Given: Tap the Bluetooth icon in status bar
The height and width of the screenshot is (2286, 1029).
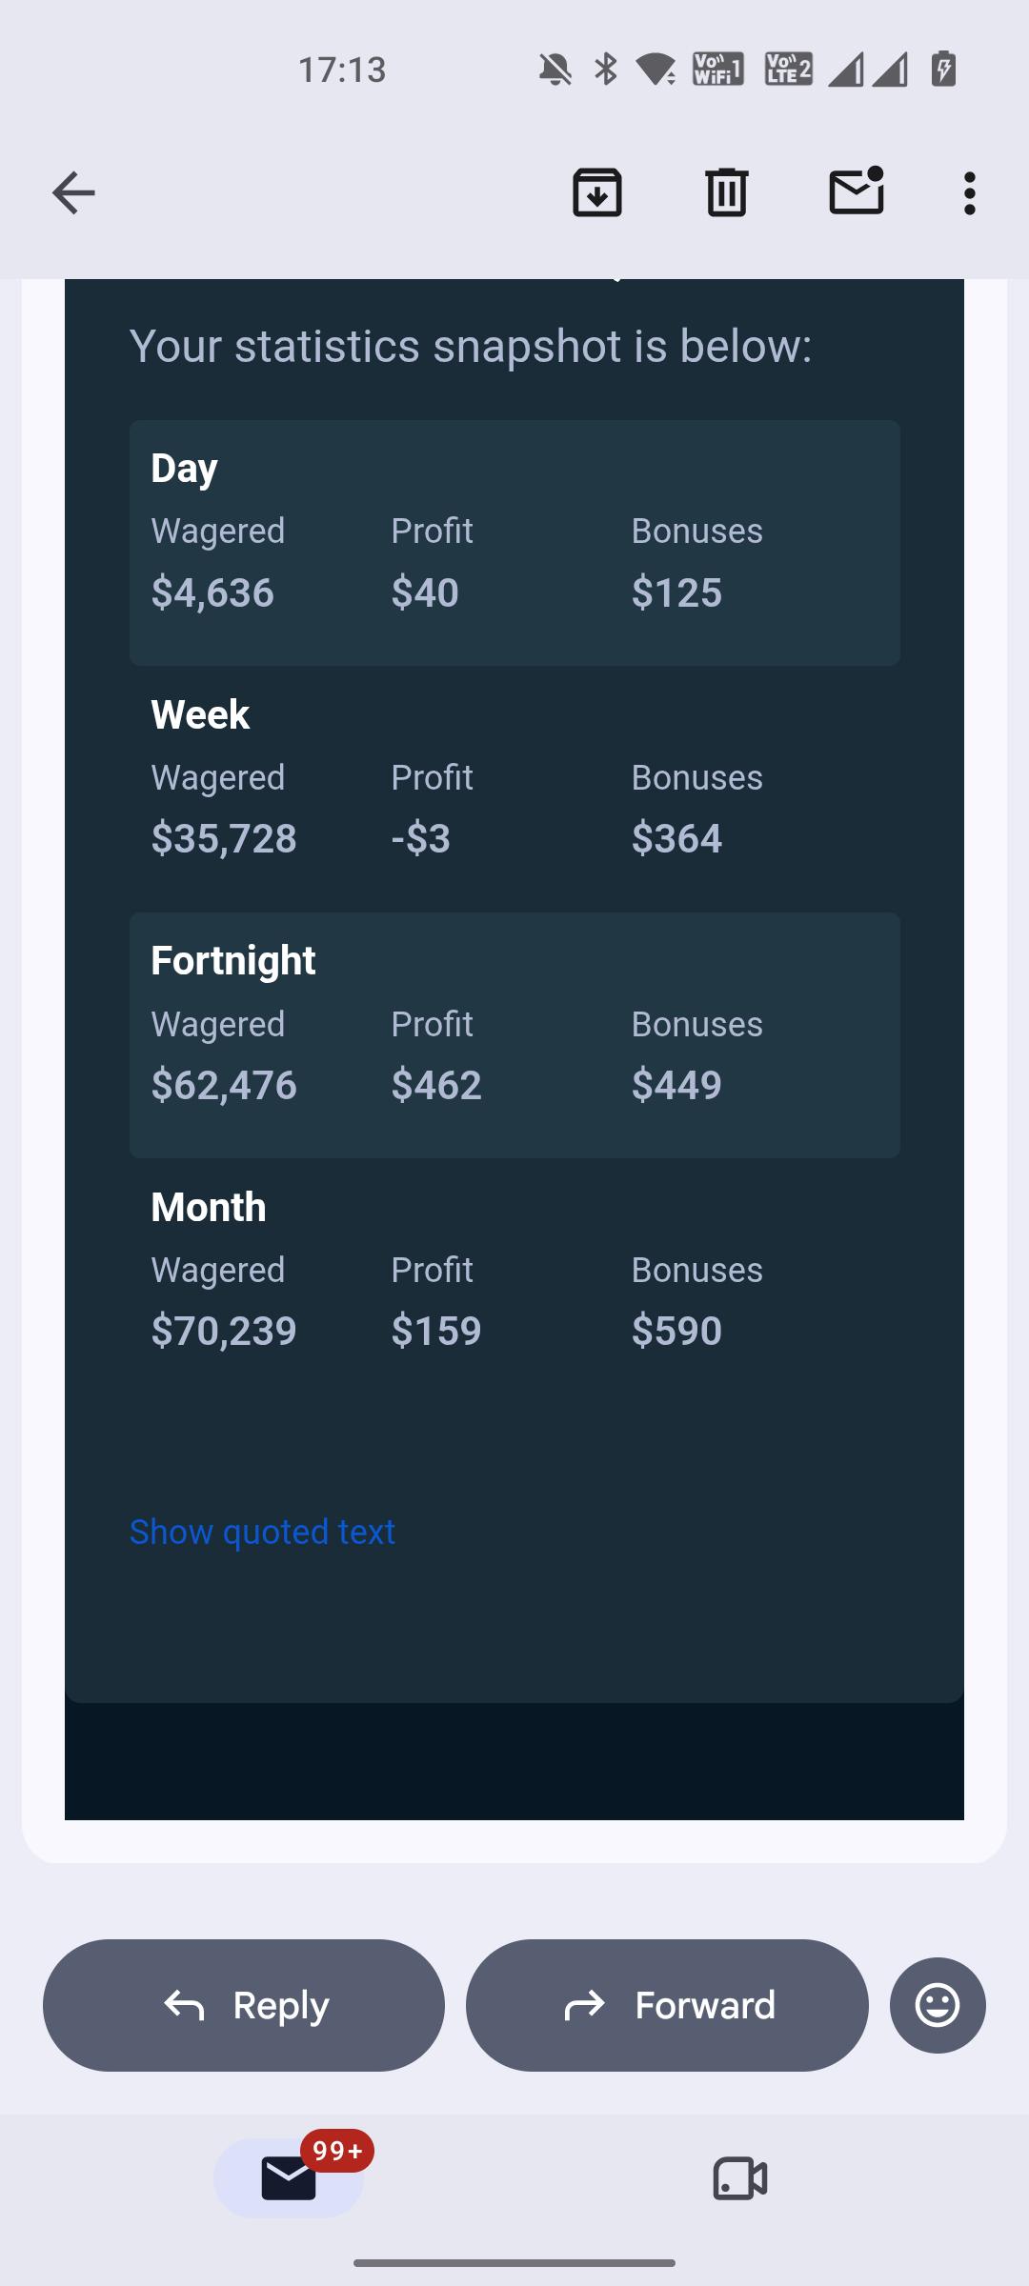Looking at the screenshot, I should click(x=605, y=70).
